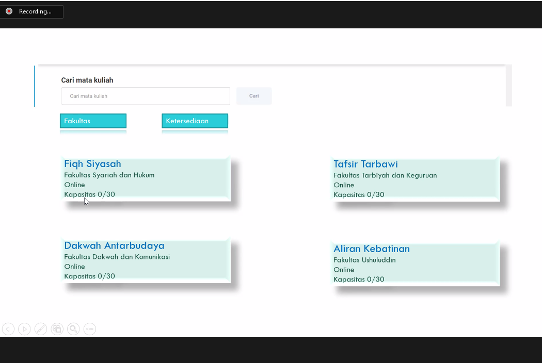Screen dimensions: 542x363
Task: Open the Dakwah Antarbudaya course title
Action: tap(114, 246)
